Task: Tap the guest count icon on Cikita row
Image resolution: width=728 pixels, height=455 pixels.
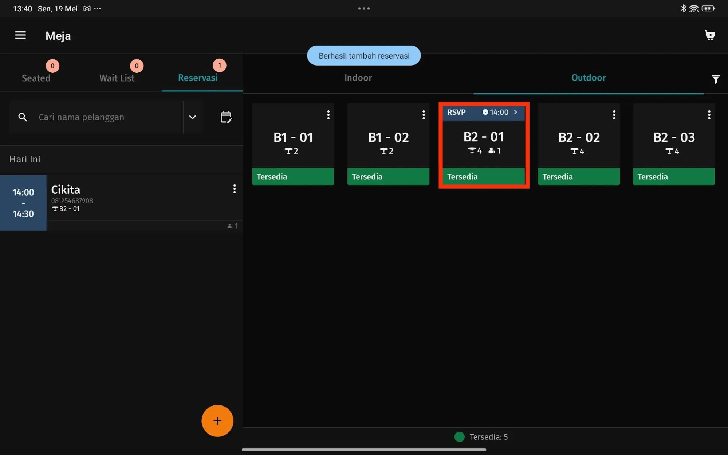Action: pos(230,226)
